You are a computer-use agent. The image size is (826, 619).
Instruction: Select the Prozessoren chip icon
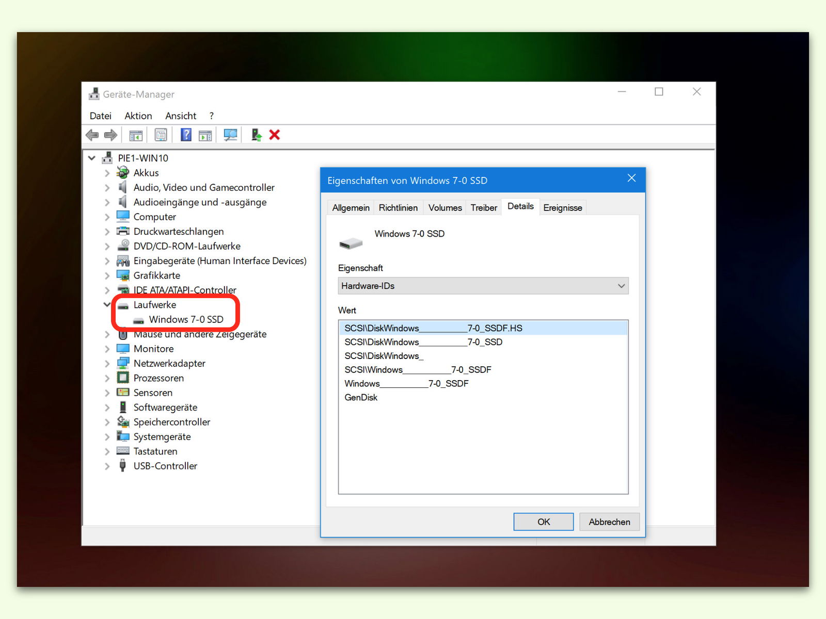pos(123,378)
